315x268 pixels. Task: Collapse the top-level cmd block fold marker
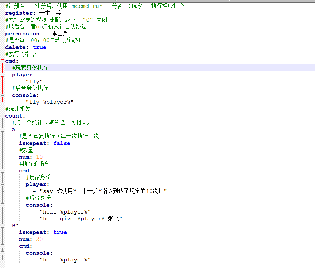point(2,61)
